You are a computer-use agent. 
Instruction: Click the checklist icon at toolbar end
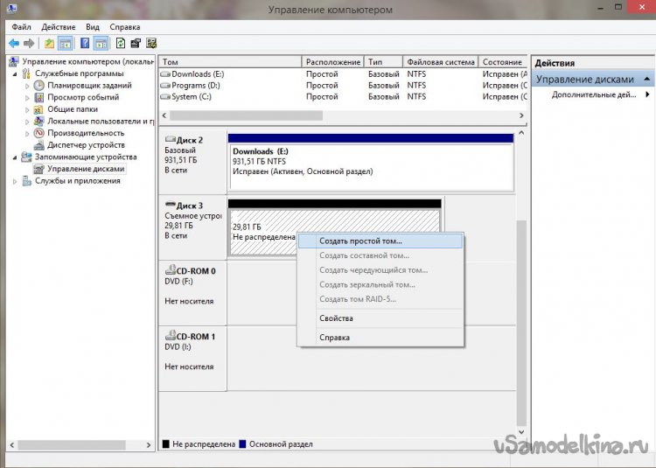(x=151, y=43)
